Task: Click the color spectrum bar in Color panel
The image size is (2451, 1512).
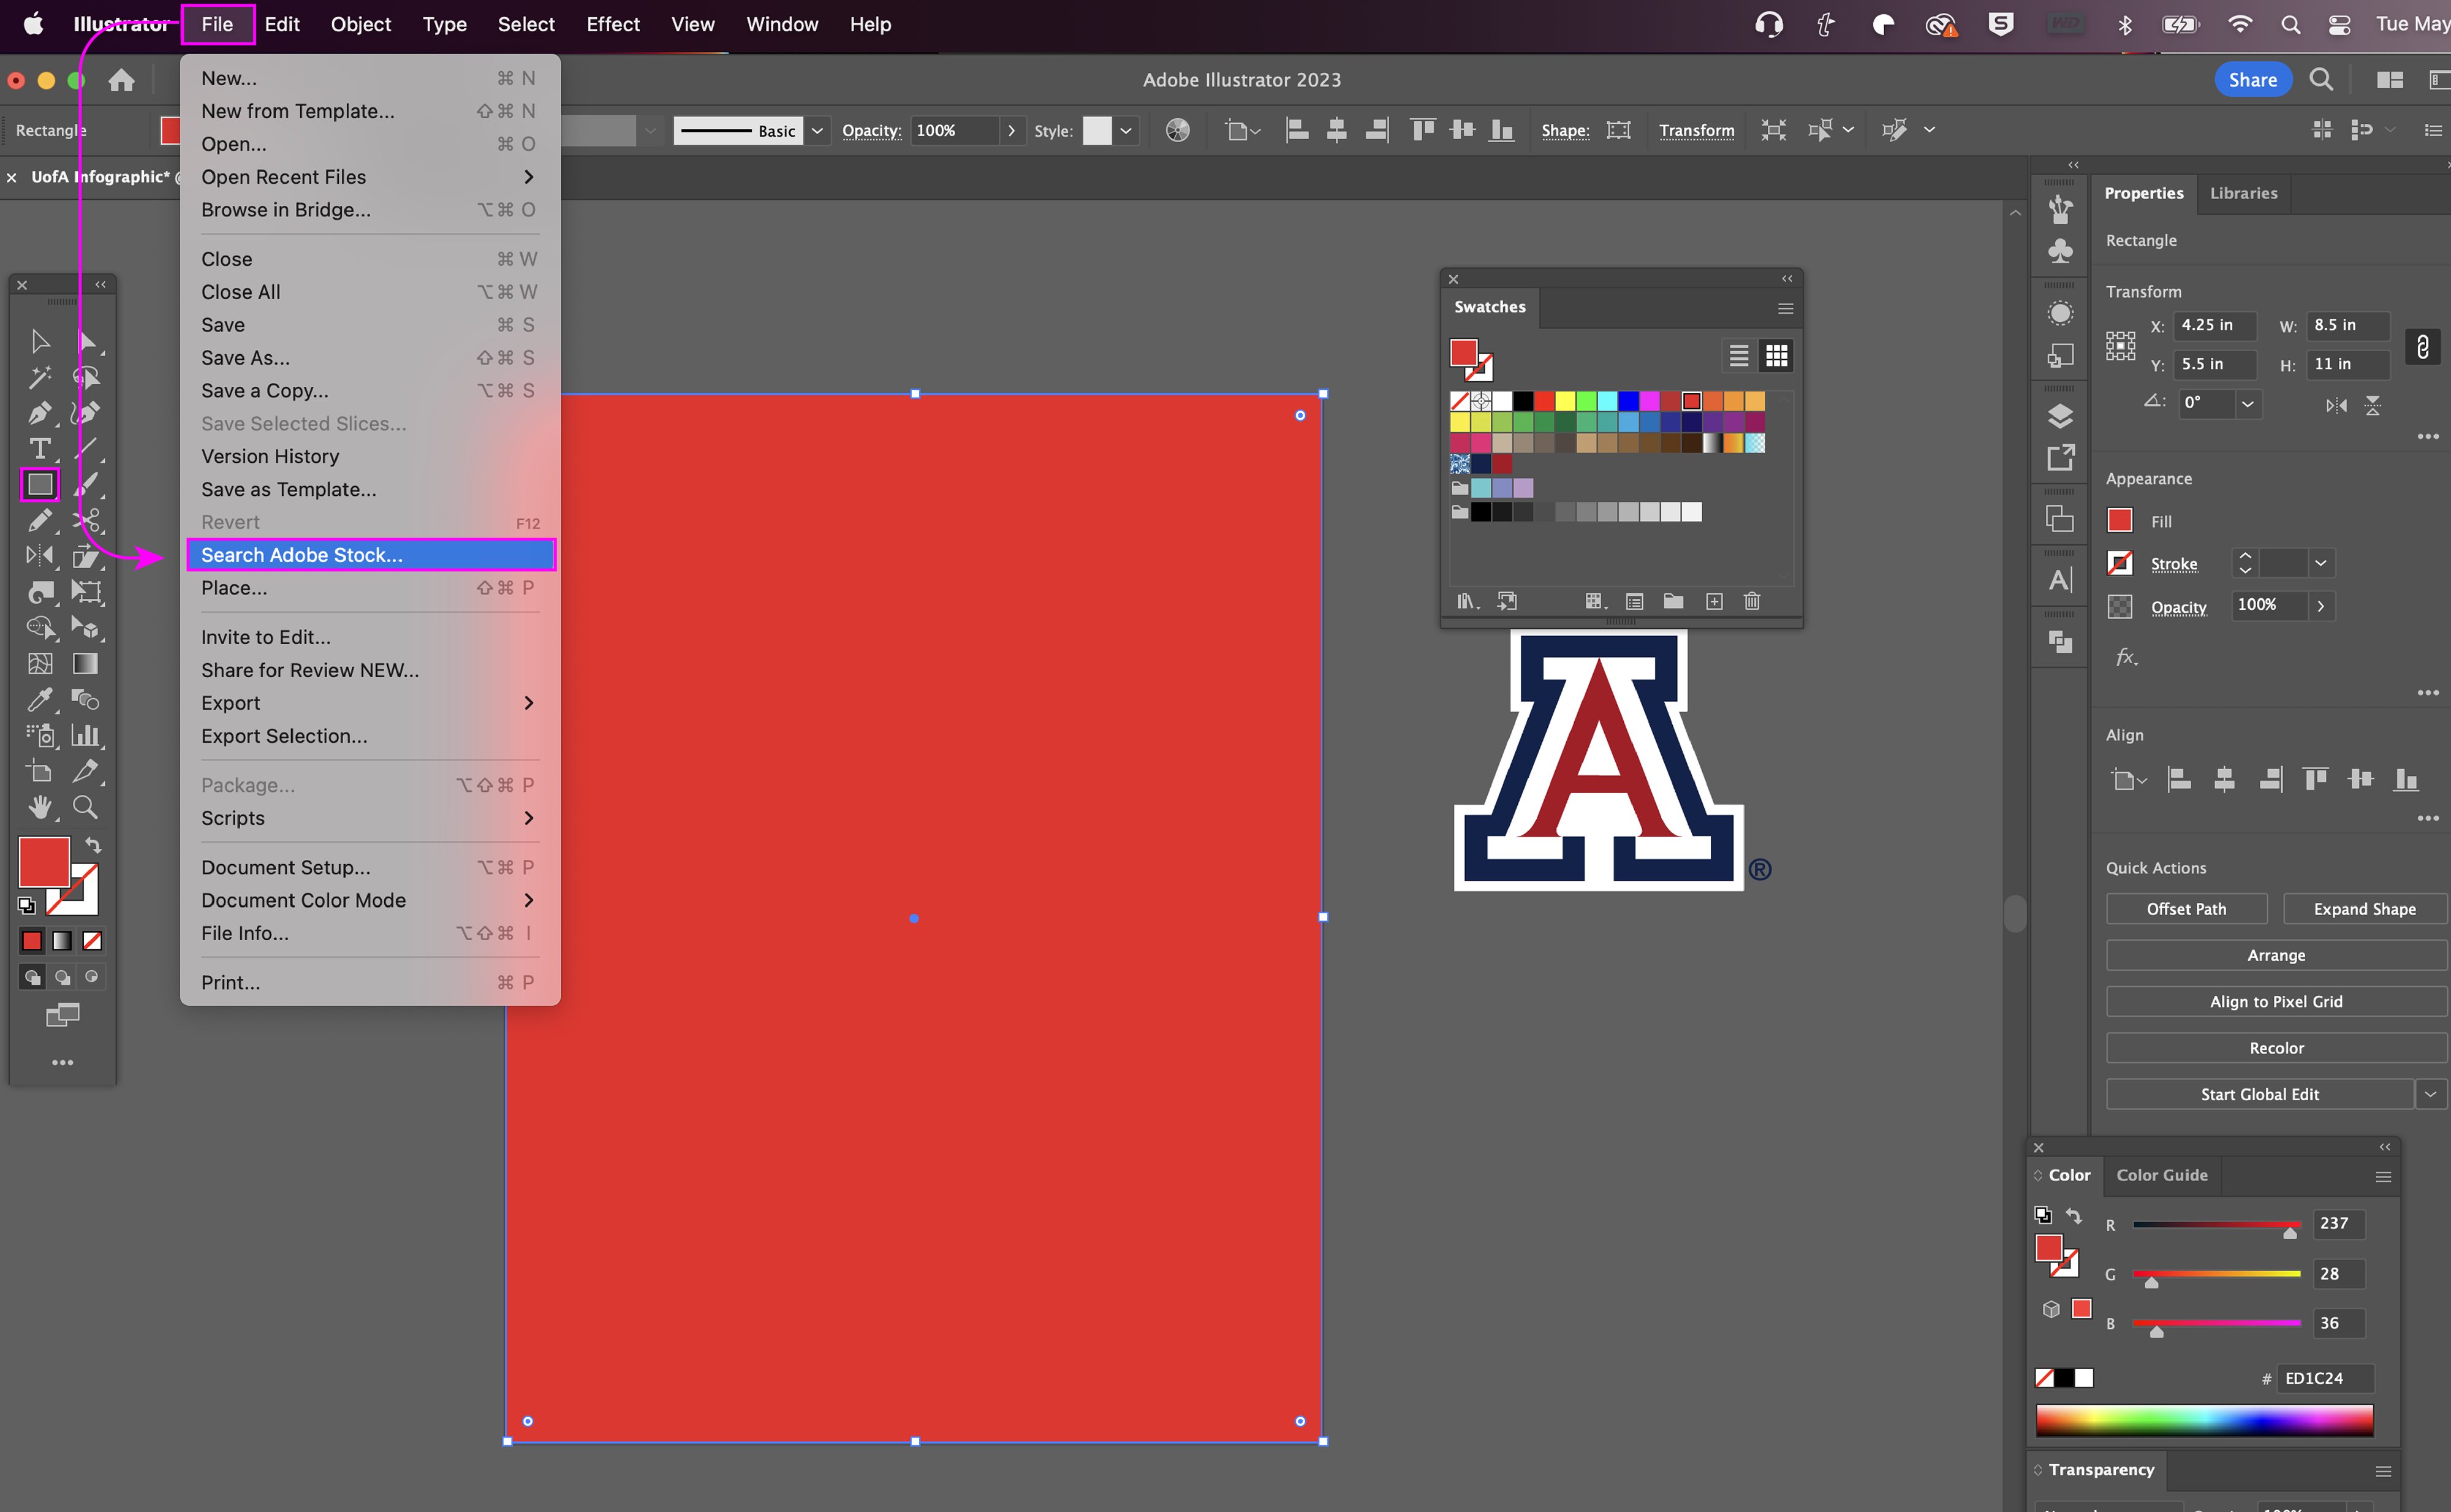Action: click(x=2203, y=1419)
